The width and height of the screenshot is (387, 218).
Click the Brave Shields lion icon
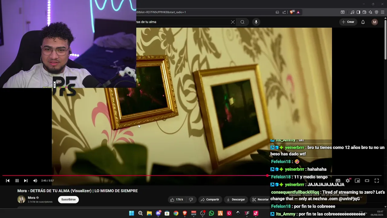pyautogui.click(x=292, y=12)
